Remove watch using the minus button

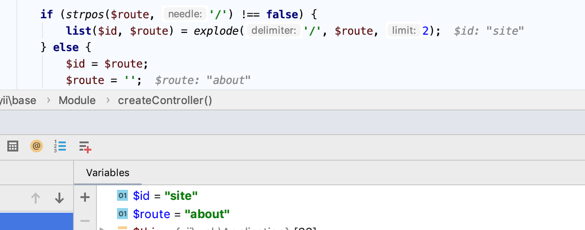[x=85, y=221]
